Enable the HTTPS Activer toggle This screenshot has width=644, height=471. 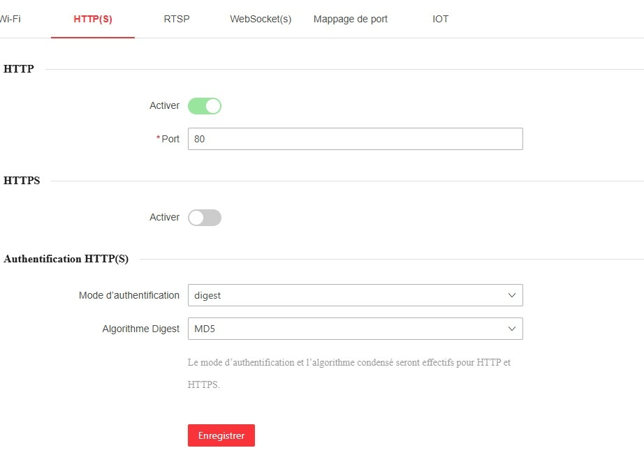click(205, 218)
